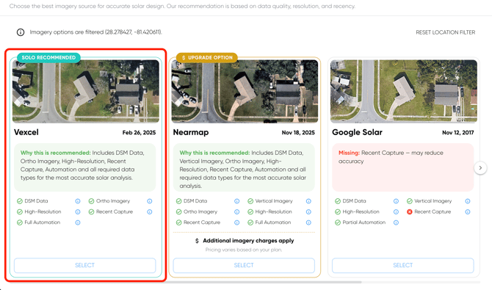
Task: Open info for Nearmap Recent Capture
Action: click(x=237, y=222)
